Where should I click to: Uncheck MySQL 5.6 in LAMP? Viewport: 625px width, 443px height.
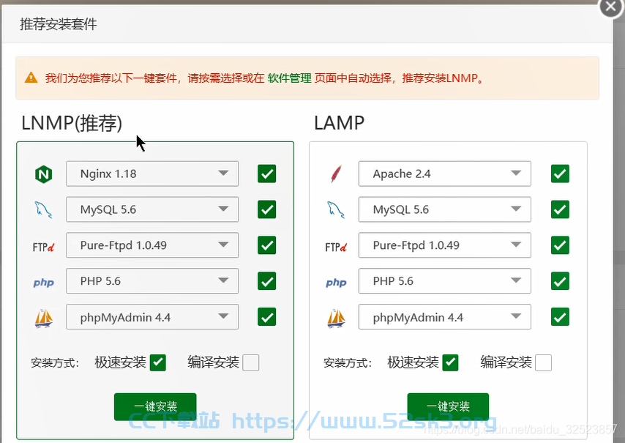point(560,209)
